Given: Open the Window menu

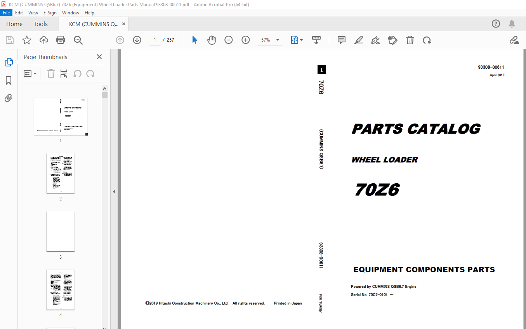Looking at the screenshot, I should (x=71, y=12).
